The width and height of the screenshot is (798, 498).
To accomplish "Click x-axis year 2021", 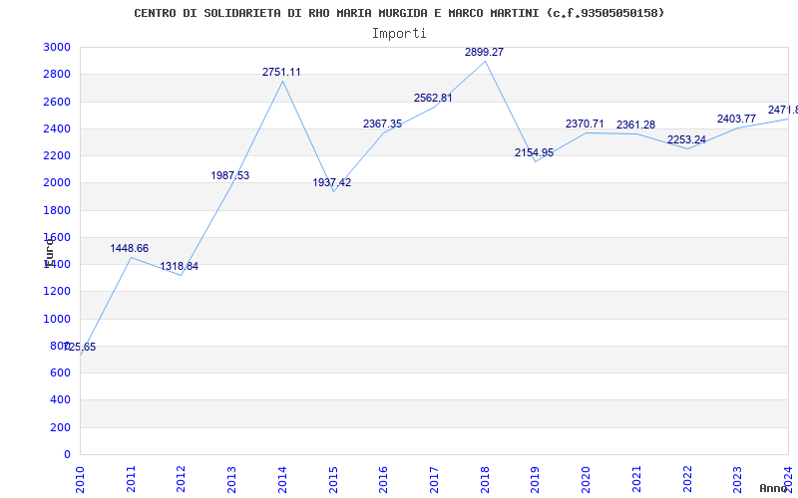I will click(x=636, y=479).
